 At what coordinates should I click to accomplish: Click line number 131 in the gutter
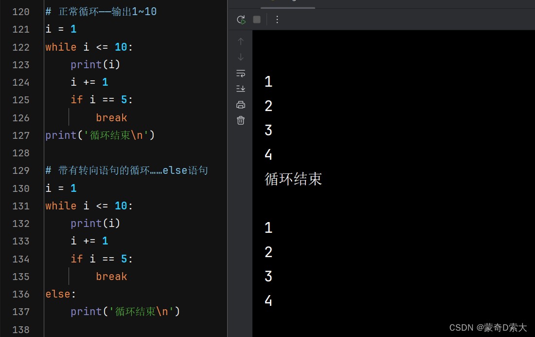point(21,206)
